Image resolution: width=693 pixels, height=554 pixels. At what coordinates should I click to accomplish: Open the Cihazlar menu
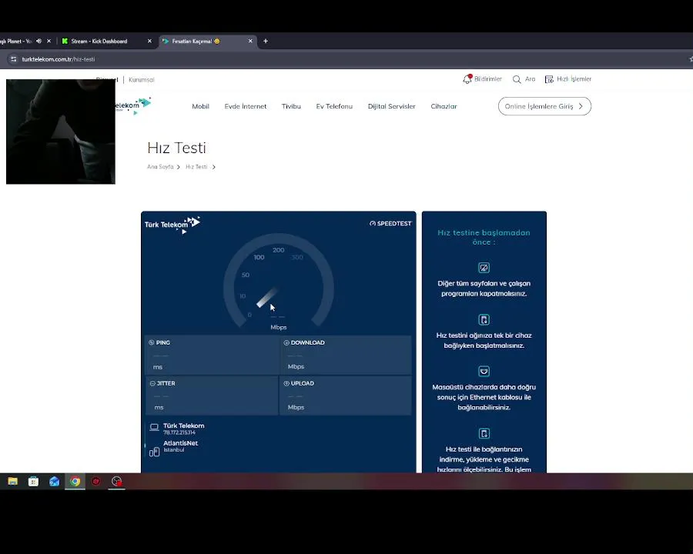(x=444, y=106)
